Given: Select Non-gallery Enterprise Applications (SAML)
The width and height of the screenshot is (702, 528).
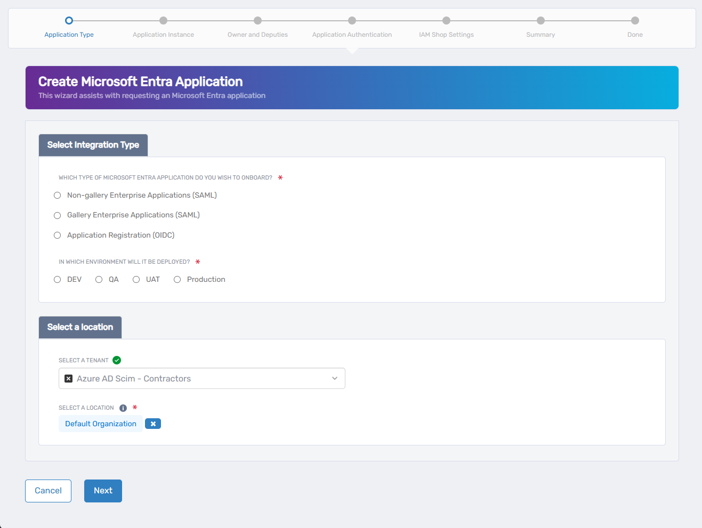Looking at the screenshot, I should (x=57, y=195).
